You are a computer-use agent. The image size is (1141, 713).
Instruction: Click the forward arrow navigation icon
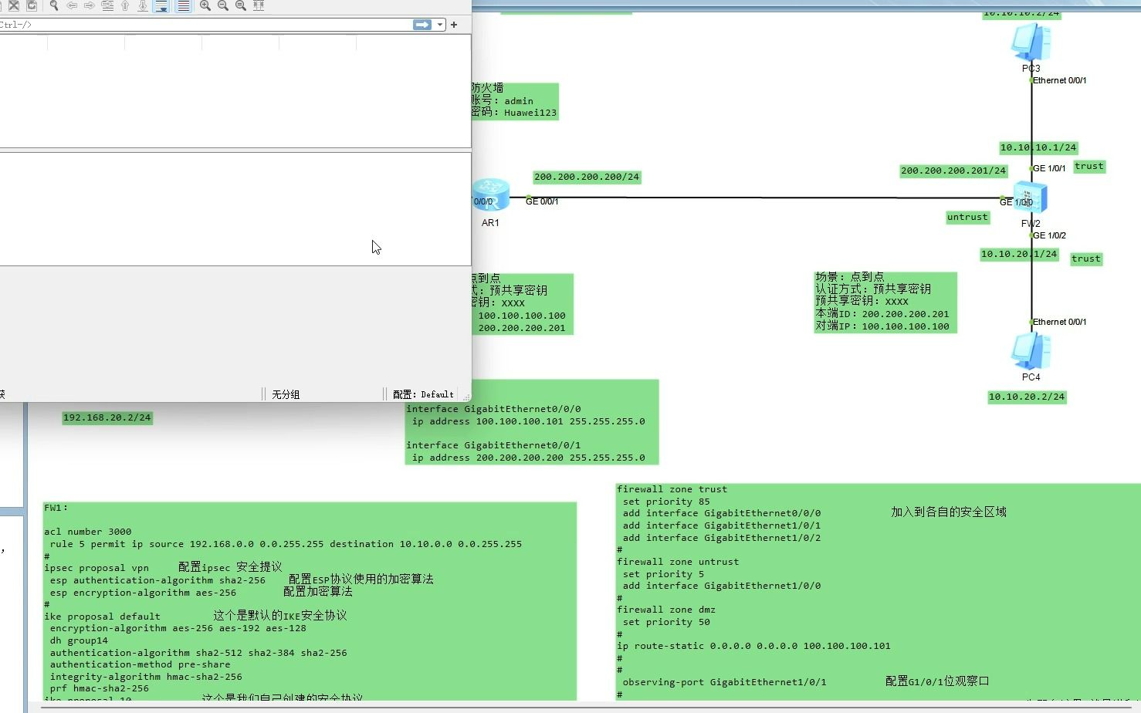point(90,6)
